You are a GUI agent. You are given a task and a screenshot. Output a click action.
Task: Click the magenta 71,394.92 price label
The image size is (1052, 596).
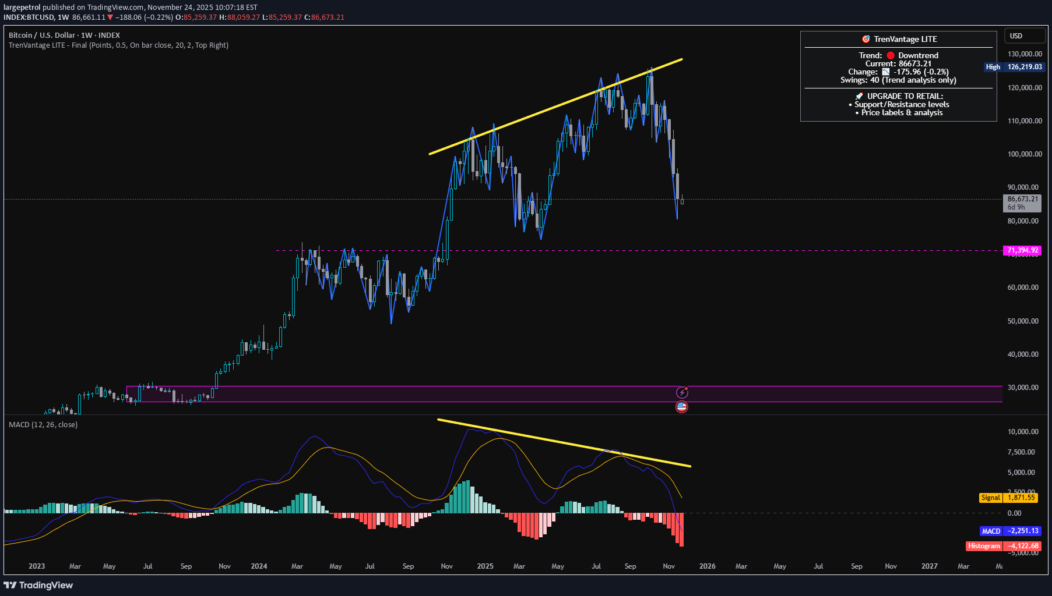(x=1022, y=250)
